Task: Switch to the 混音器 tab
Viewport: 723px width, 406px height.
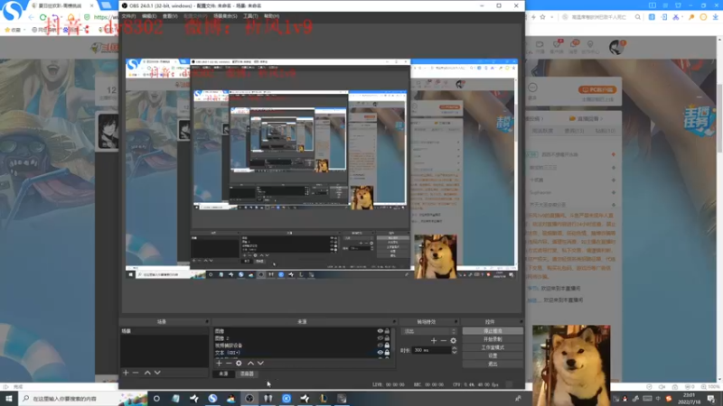Action: [x=247, y=374]
